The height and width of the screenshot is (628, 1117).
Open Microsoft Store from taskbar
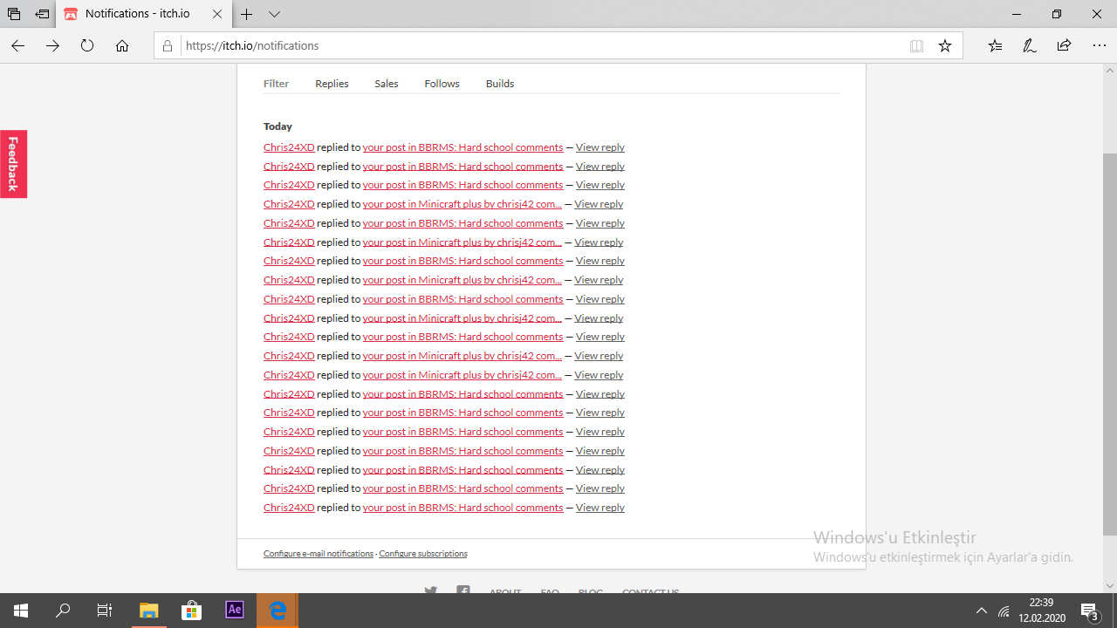[x=192, y=611]
